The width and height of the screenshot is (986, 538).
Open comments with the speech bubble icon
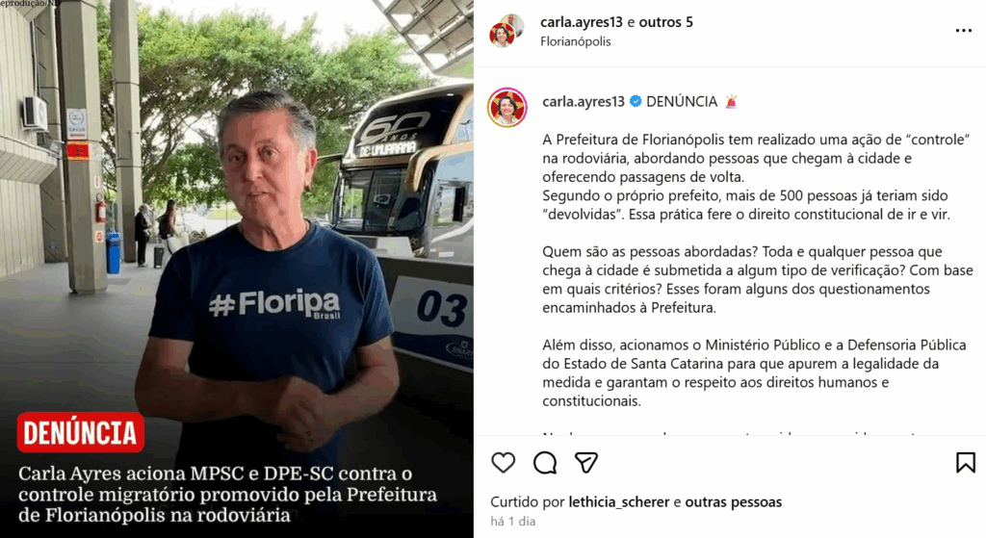545,463
